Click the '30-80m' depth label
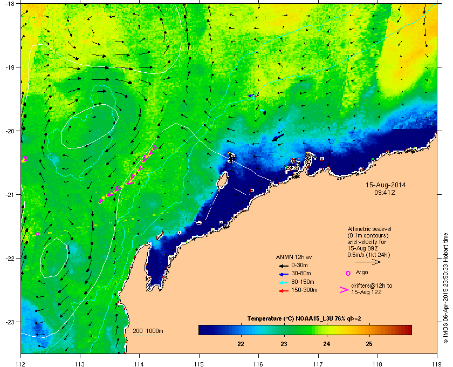The width and height of the screenshot is (453, 367). pos(301,273)
